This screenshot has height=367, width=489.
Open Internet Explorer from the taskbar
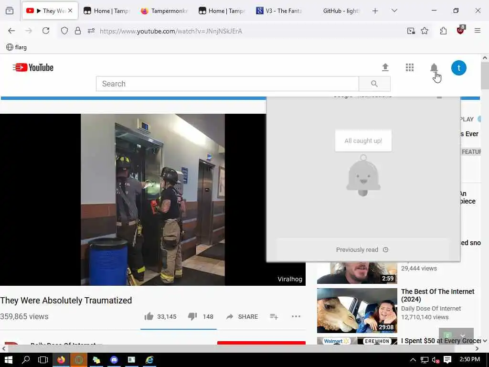149,360
